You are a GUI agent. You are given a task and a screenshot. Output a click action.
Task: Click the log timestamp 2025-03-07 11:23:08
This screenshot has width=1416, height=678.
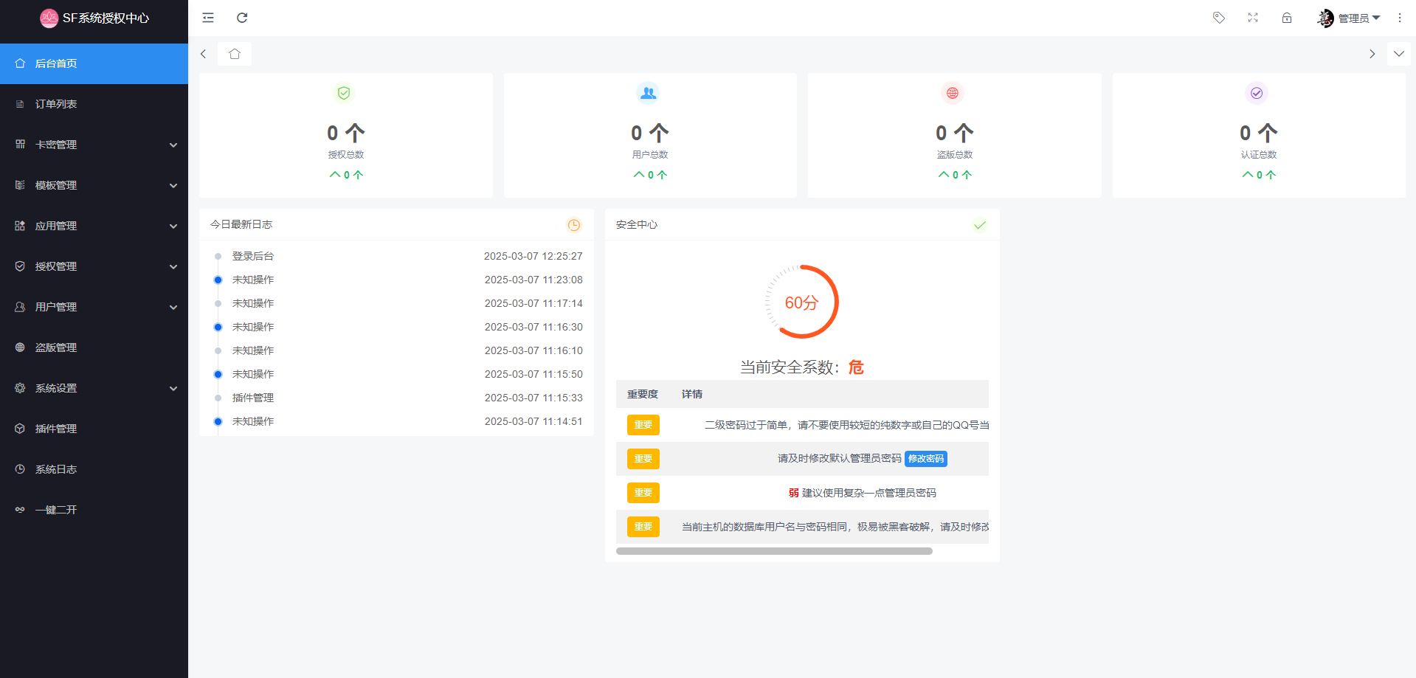533,280
